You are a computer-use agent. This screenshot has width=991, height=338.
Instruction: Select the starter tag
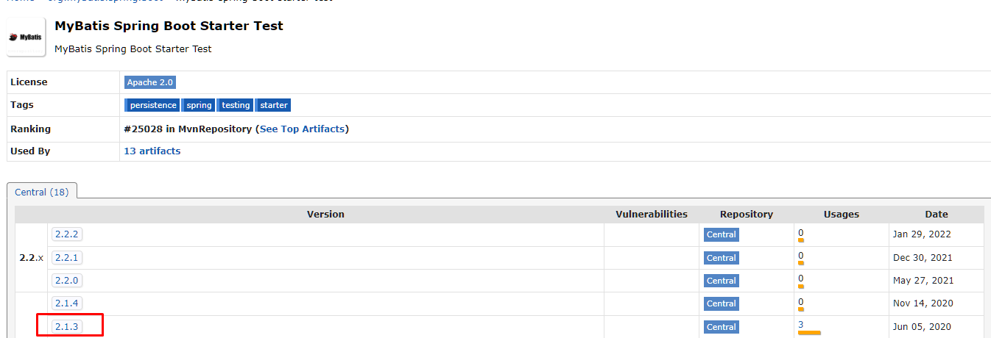click(x=274, y=105)
